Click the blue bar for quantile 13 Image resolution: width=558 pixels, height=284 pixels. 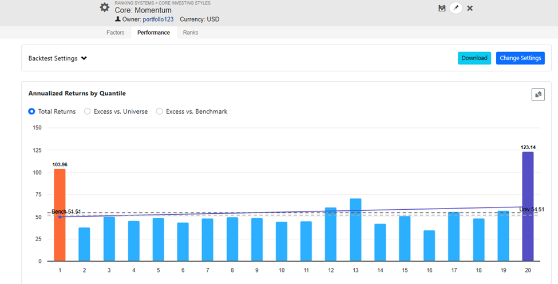(355, 230)
